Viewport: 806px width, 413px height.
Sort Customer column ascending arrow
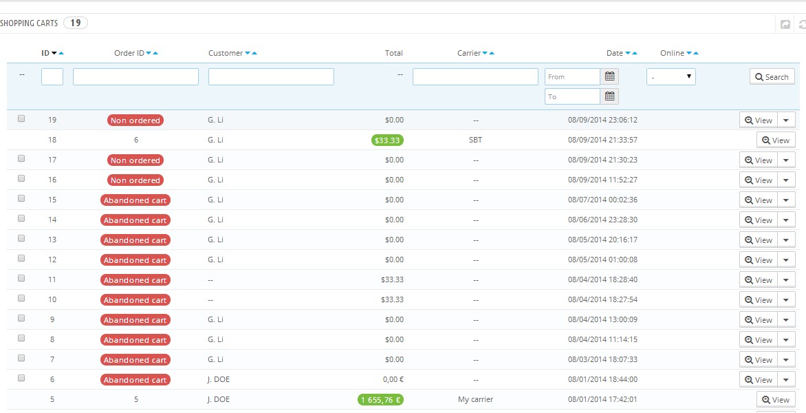pos(254,53)
